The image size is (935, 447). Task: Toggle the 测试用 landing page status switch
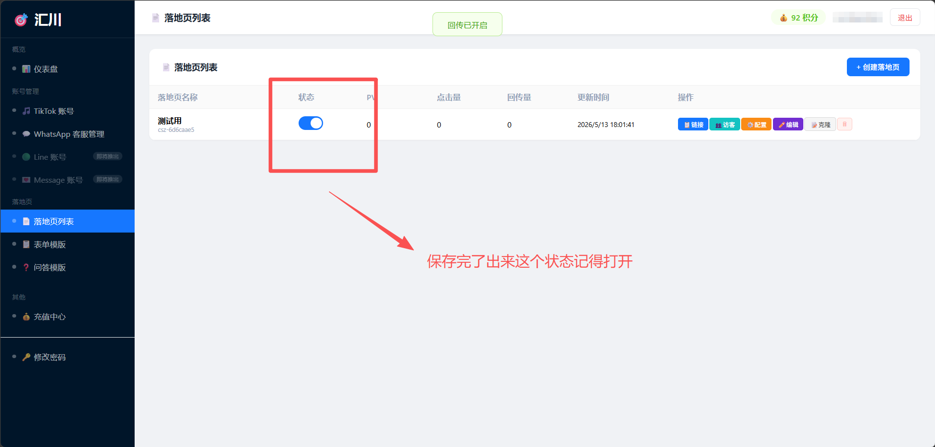tap(311, 123)
